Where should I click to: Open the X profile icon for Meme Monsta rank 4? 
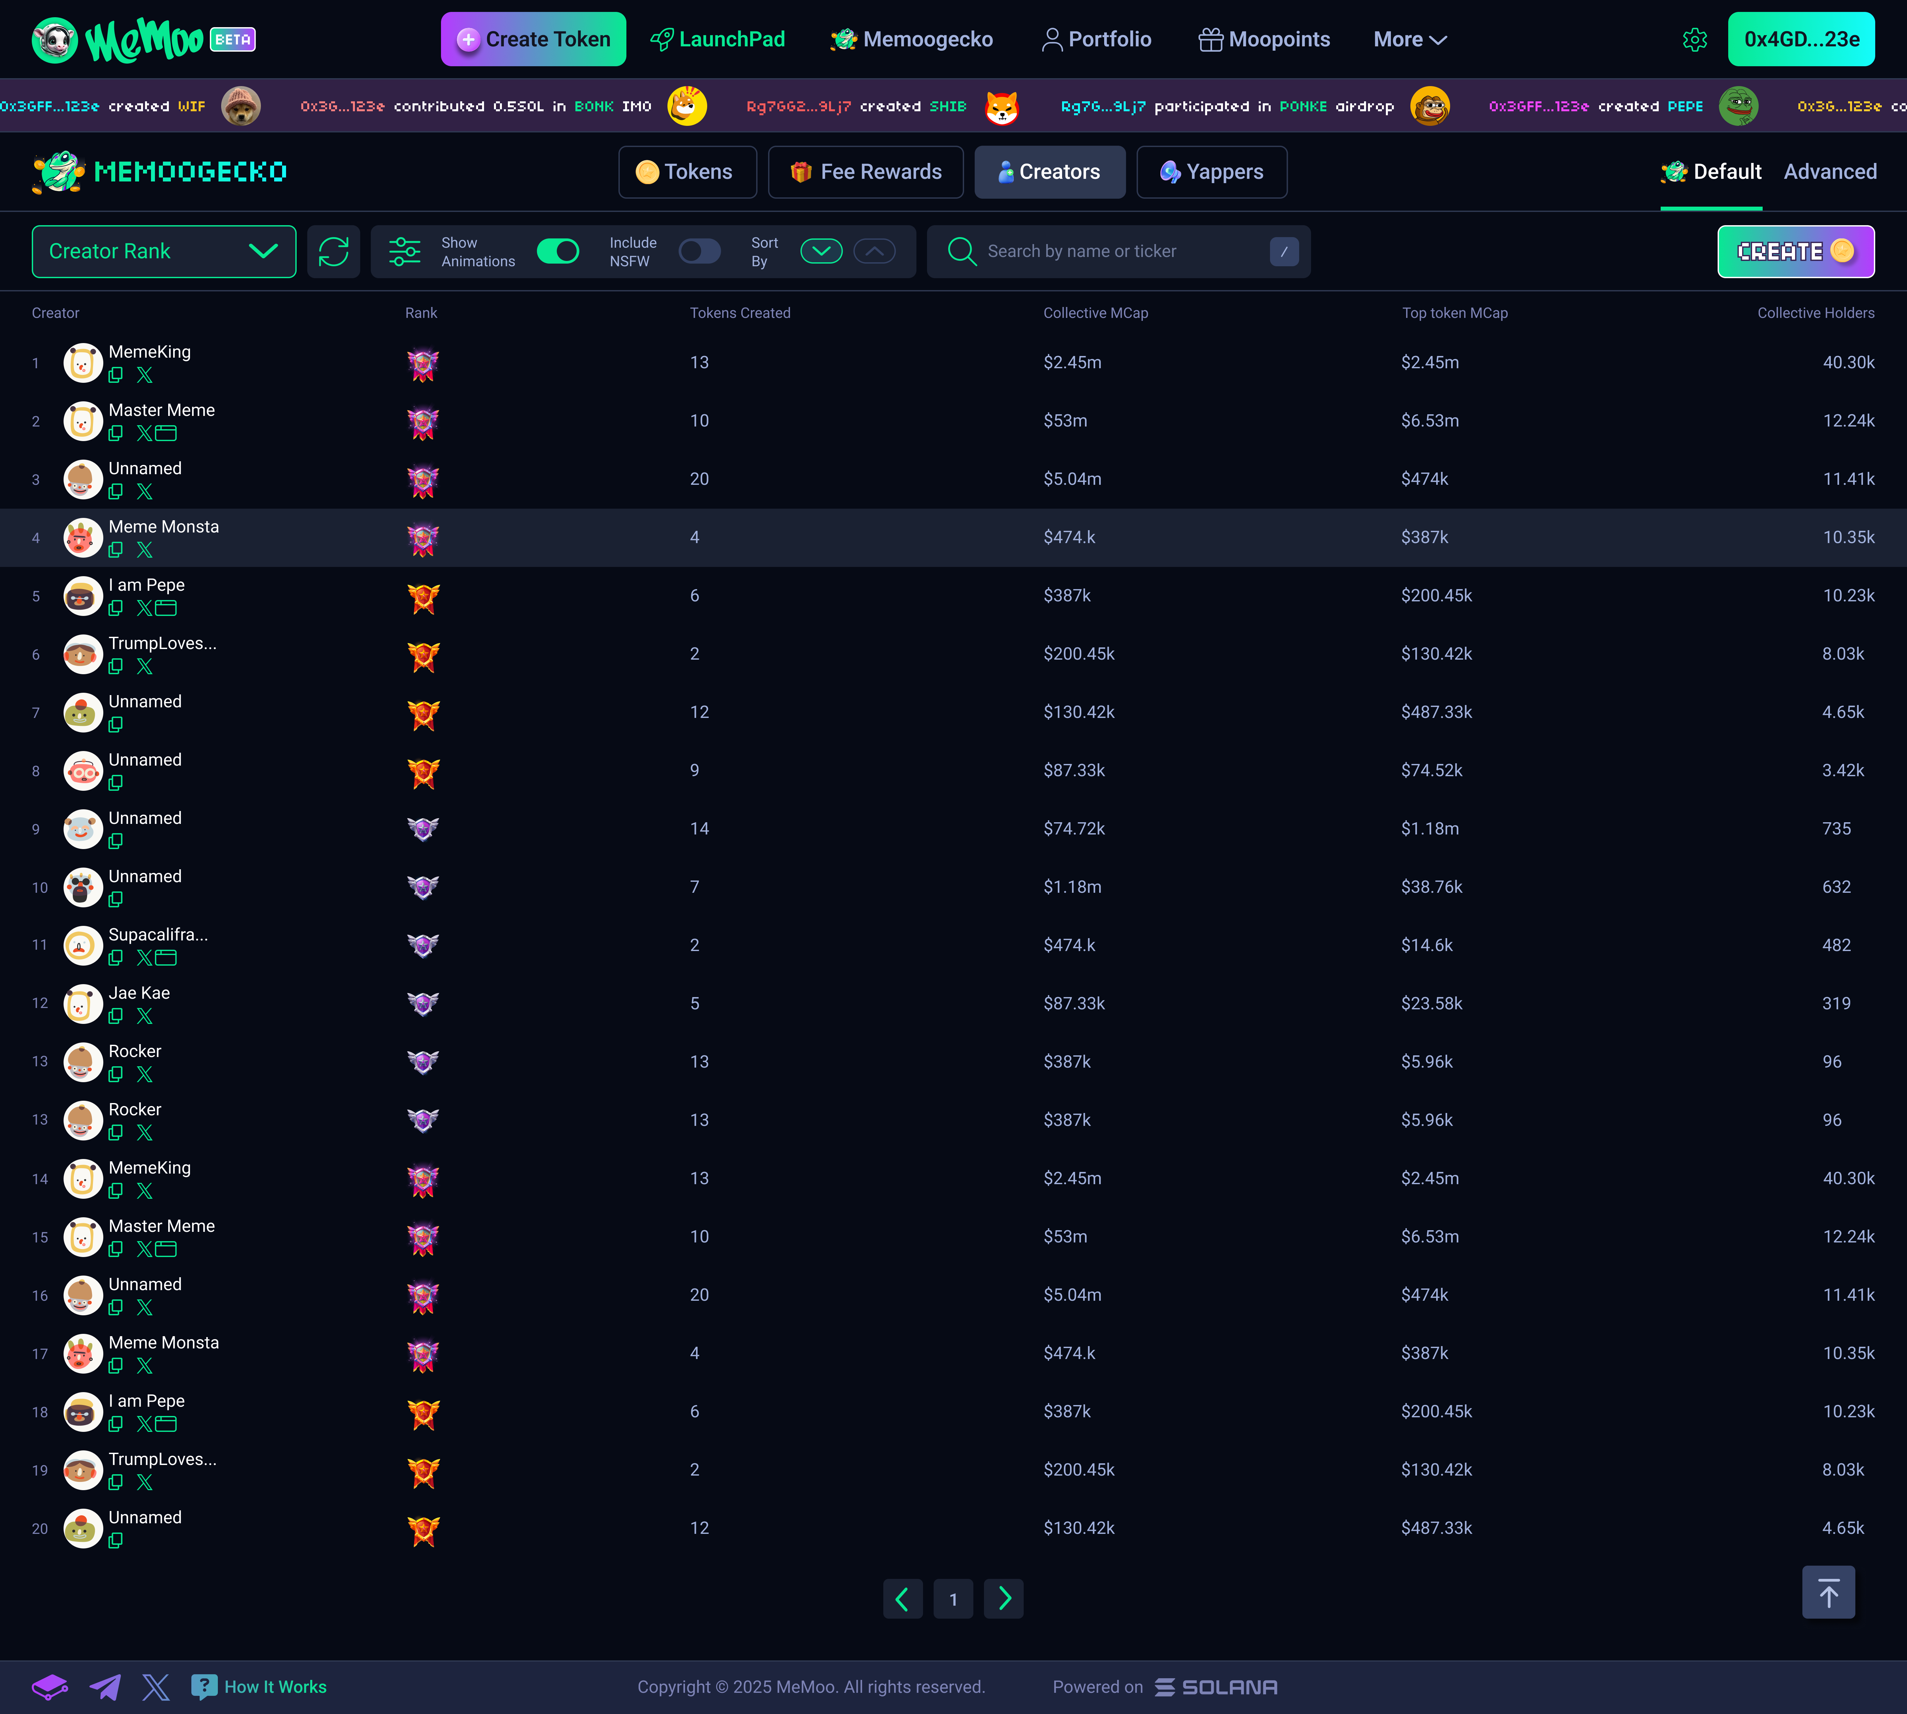point(144,550)
